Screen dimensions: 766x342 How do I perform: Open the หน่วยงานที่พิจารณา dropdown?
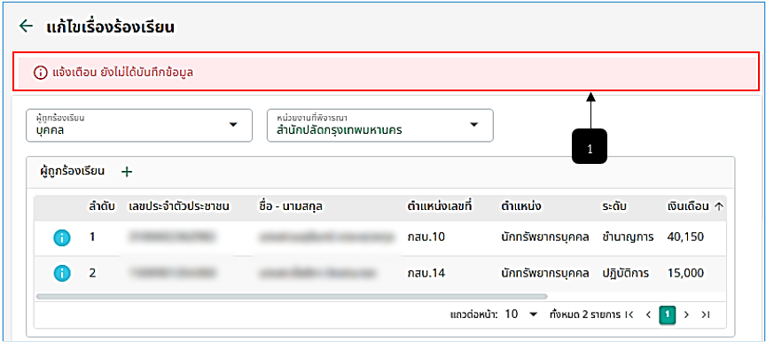[x=380, y=126]
